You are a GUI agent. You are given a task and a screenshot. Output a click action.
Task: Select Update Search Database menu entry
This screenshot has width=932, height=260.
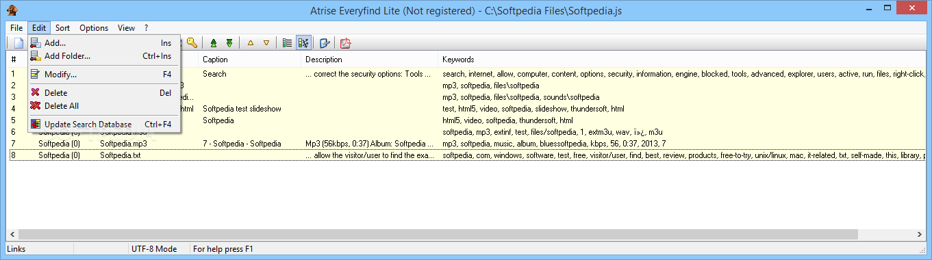point(104,124)
